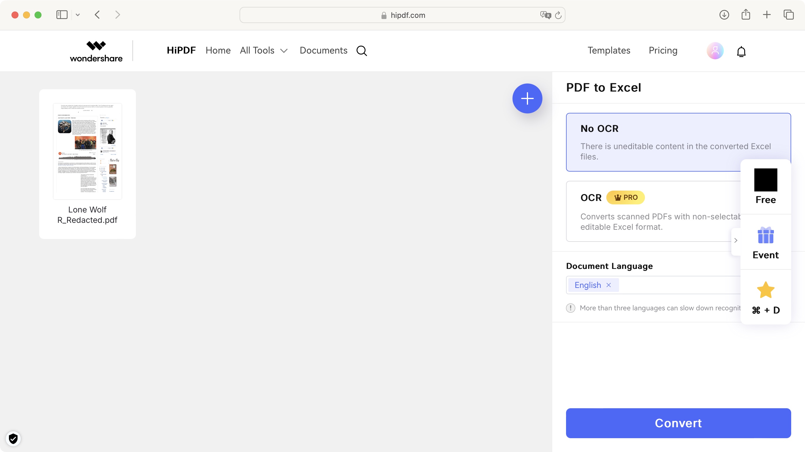
Task: Click the Convert button to process file
Action: click(678, 423)
